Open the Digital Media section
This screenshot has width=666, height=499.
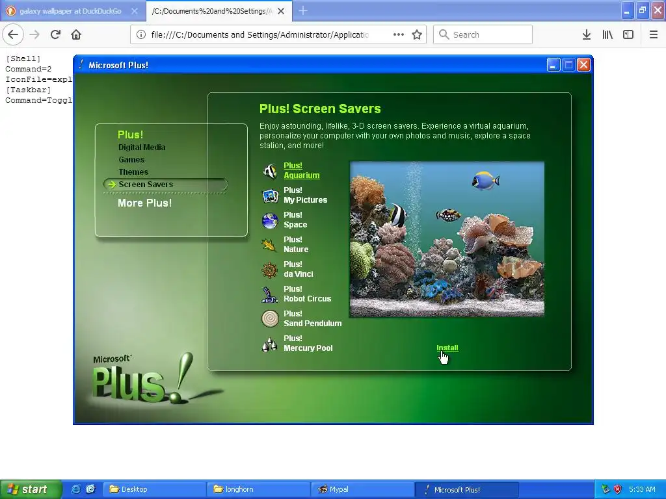(142, 147)
